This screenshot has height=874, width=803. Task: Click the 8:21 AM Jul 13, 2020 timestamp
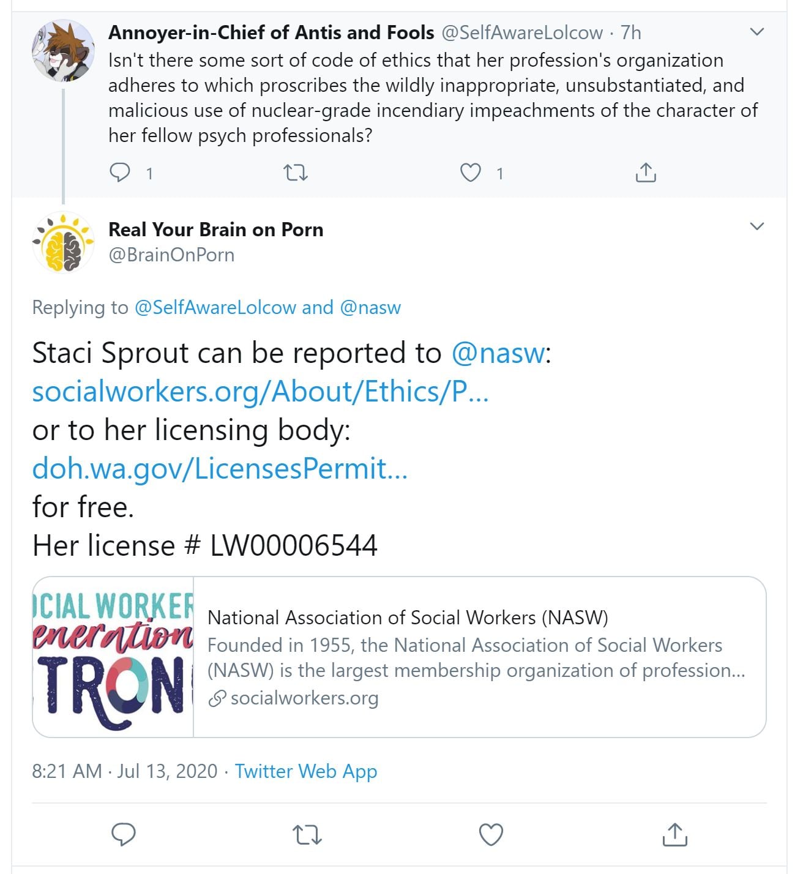pyautogui.click(x=124, y=771)
